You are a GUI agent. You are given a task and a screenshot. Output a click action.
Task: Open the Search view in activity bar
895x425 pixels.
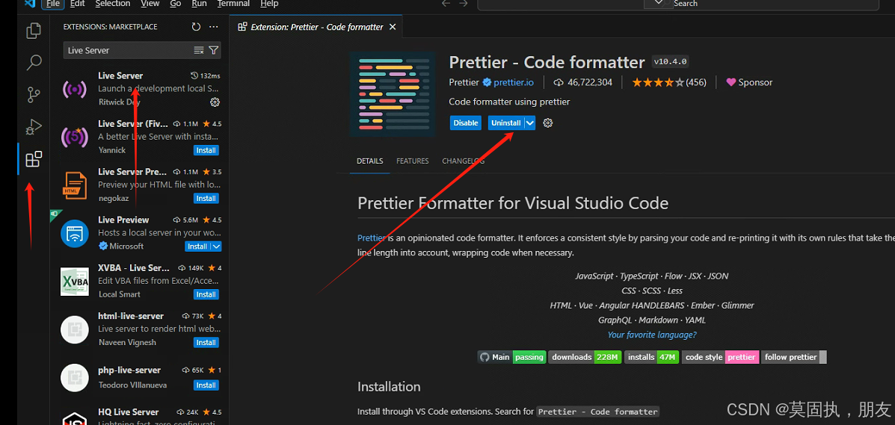(34, 62)
